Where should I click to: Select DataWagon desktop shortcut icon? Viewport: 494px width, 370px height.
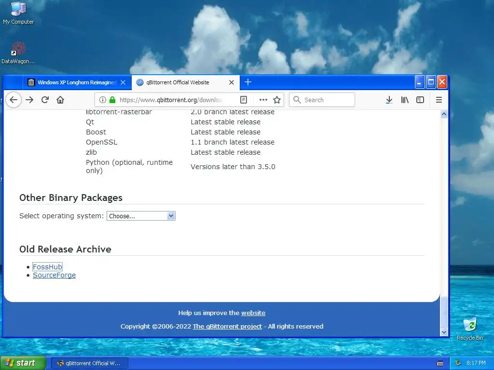click(x=18, y=53)
